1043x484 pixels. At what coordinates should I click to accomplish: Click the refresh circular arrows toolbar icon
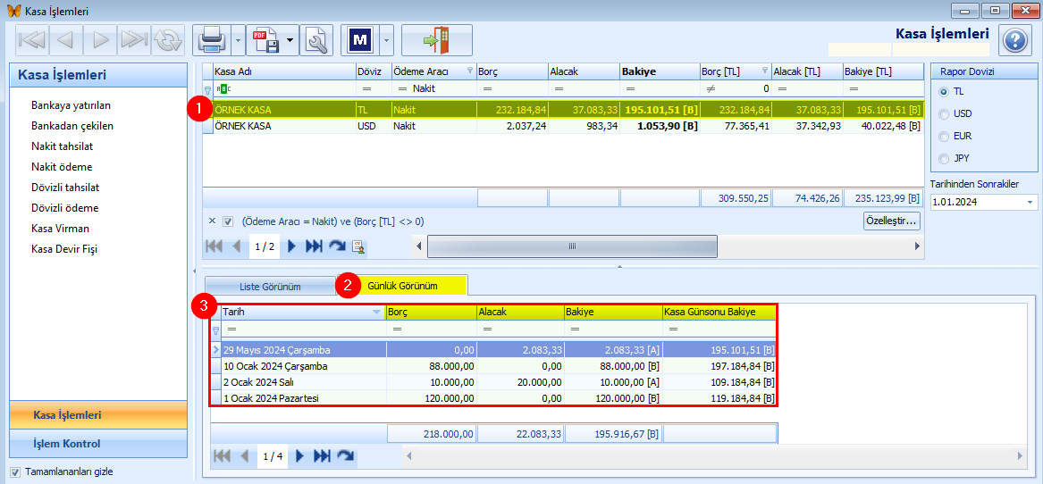168,40
